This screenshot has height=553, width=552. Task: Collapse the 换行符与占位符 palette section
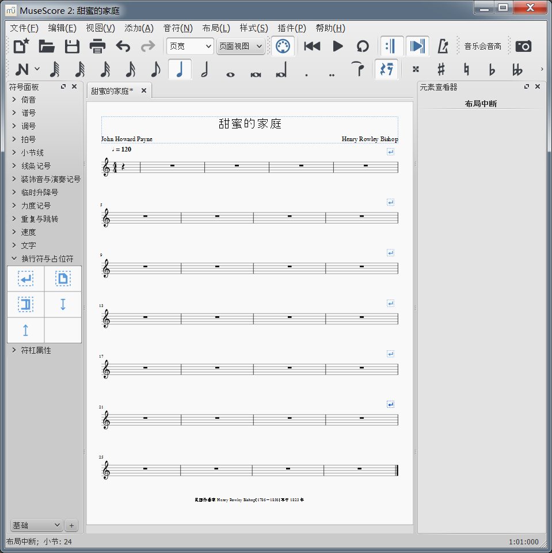[x=47, y=259]
